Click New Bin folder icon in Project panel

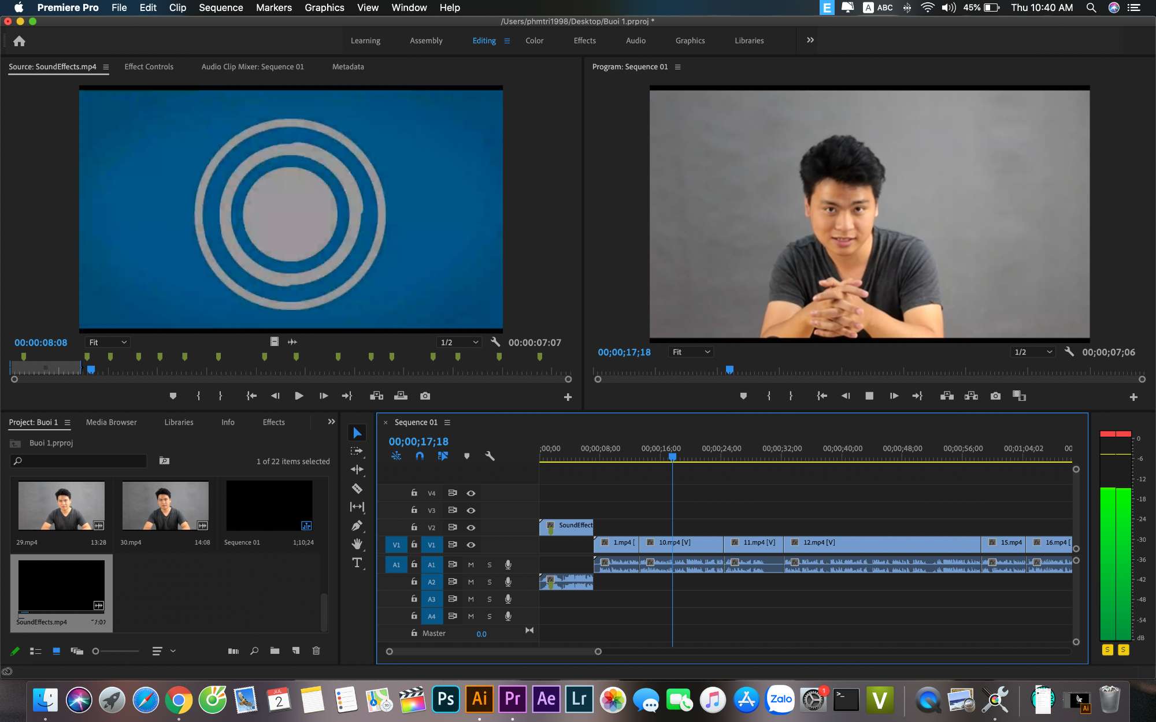coord(275,651)
